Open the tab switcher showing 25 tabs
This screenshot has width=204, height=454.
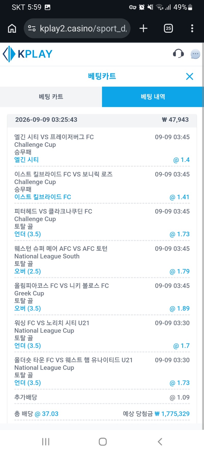168,28
